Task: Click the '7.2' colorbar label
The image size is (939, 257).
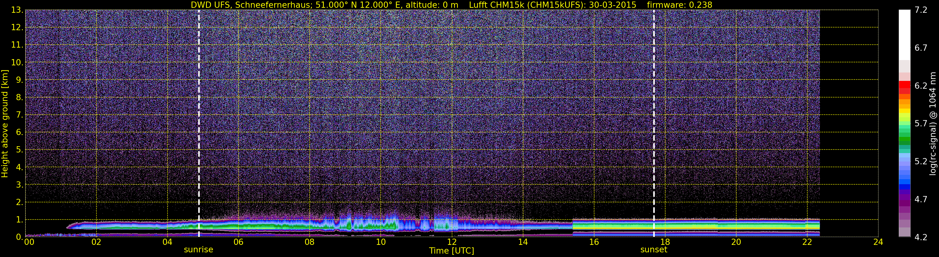Action: pos(921,10)
